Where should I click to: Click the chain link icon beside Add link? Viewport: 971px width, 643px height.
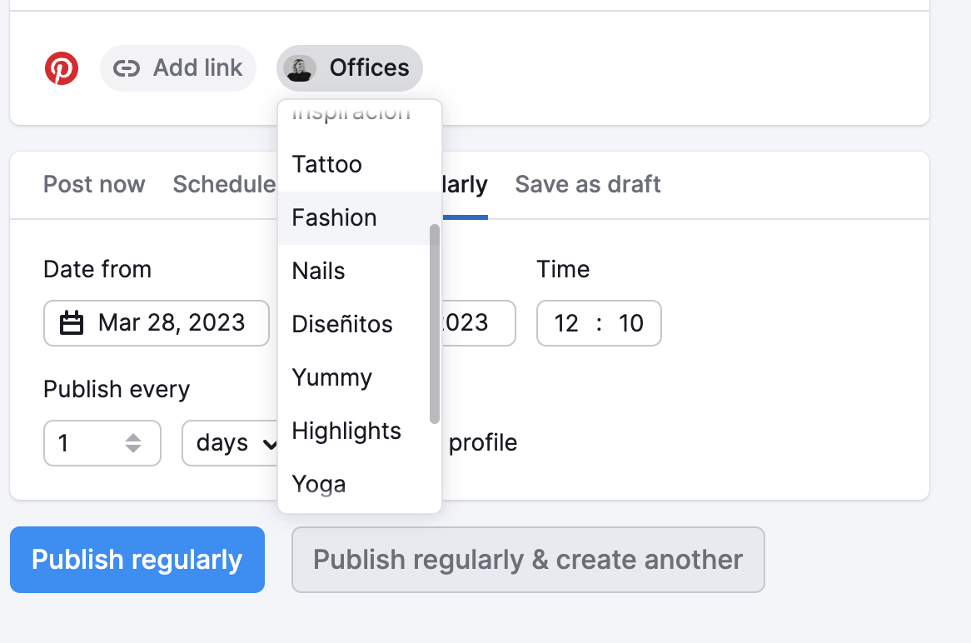[x=127, y=68]
